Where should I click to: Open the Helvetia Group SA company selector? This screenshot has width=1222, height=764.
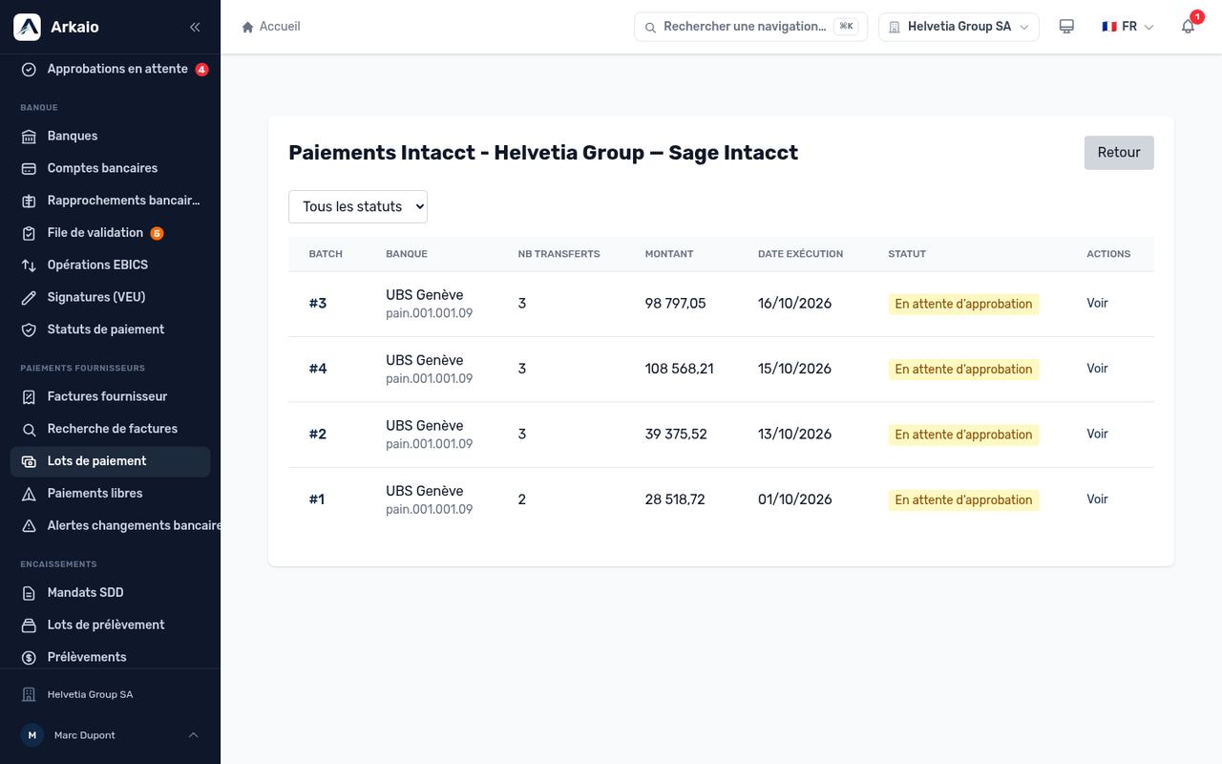[x=959, y=27]
